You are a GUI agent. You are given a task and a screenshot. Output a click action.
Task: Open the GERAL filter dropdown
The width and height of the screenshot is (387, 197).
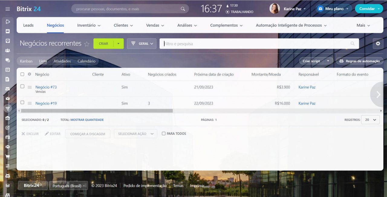coord(141,44)
